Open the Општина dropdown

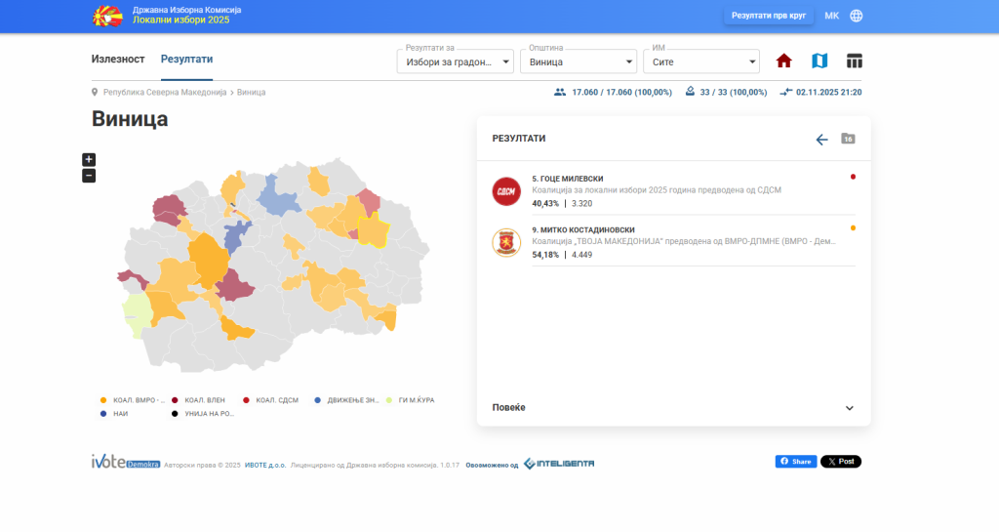coord(577,61)
